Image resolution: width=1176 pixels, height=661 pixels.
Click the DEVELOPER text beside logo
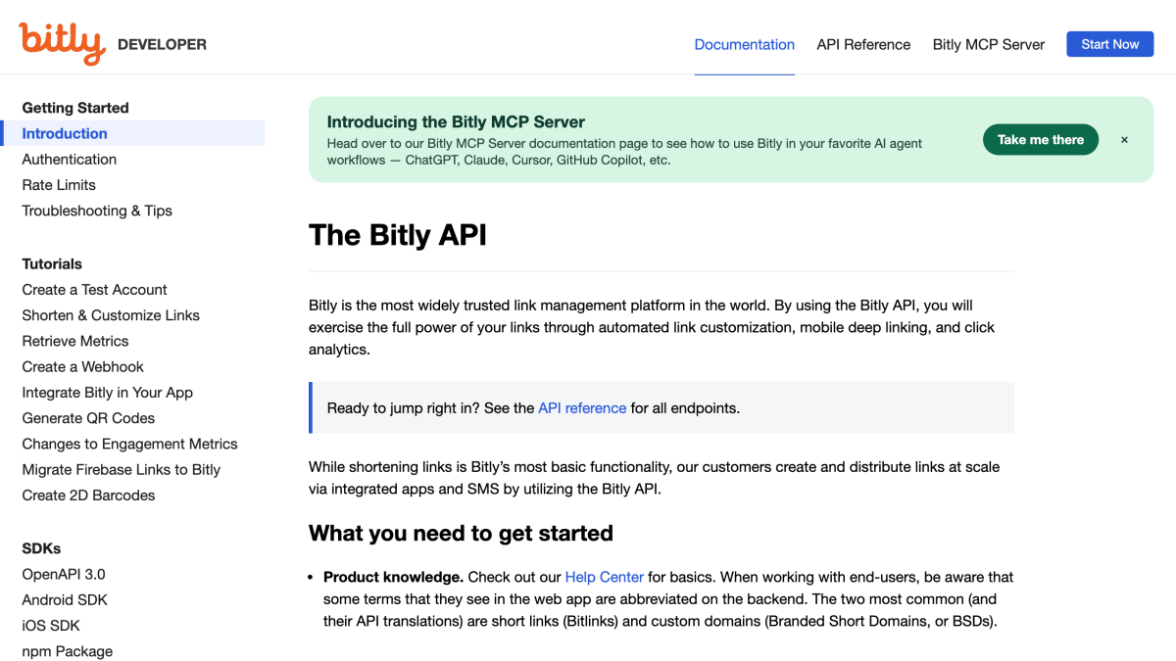tap(162, 44)
